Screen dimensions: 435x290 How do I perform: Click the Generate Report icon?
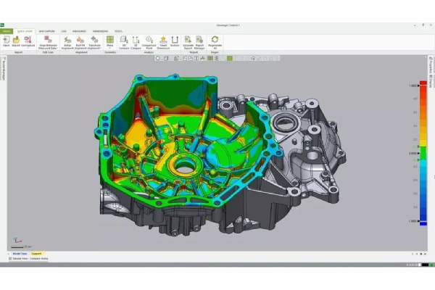(x=188, y=41)
